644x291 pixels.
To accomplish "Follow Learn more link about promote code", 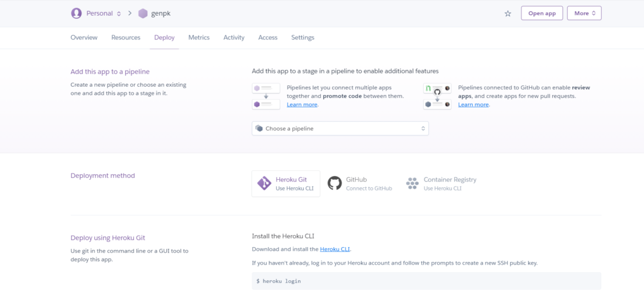I will click(302, 105).
